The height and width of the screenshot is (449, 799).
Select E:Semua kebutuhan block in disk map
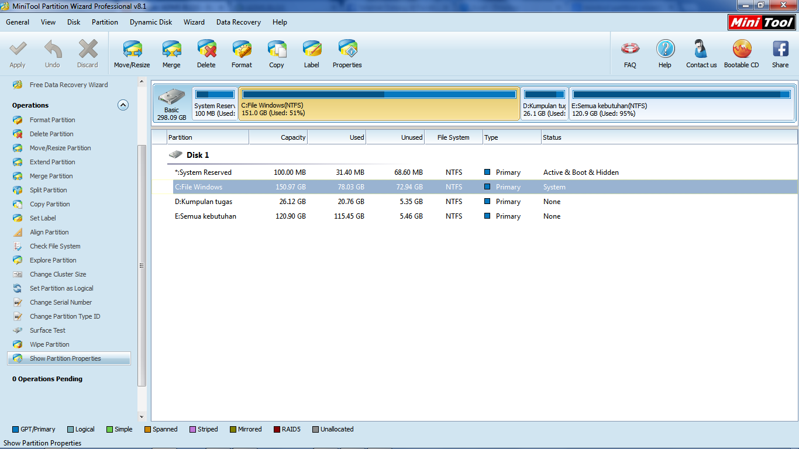click(681, 104)
